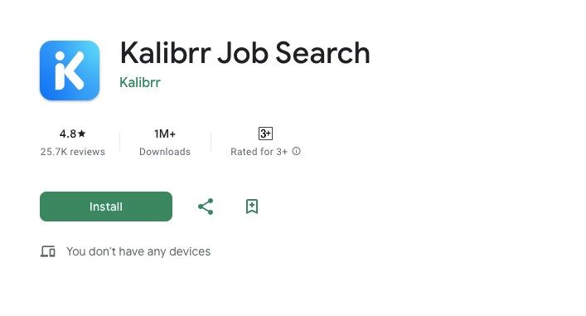Screen dimensions: 586x316
Task: Open content rating info circle icon
Action: [297, 151]
